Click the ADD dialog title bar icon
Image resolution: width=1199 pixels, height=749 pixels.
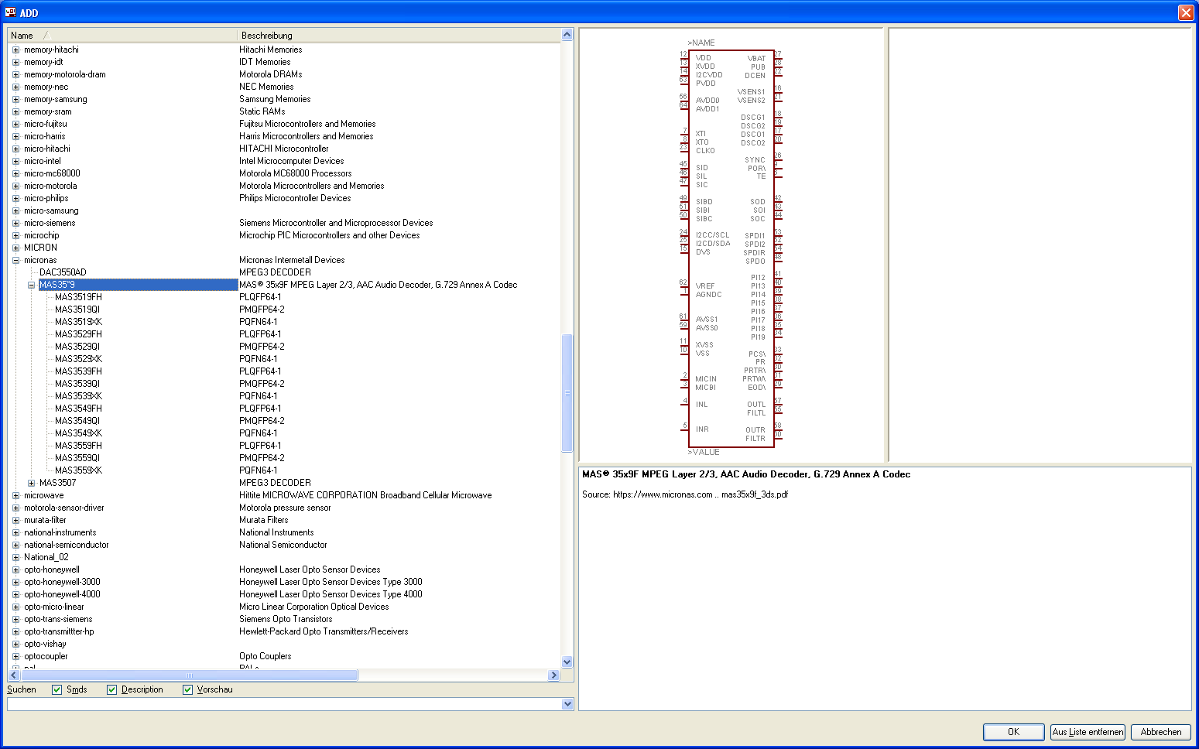tap(11, 12)
